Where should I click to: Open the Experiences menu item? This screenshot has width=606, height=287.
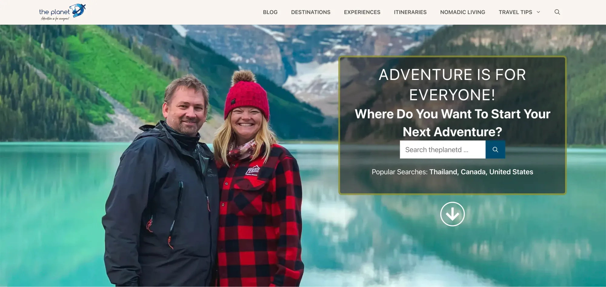362,12
